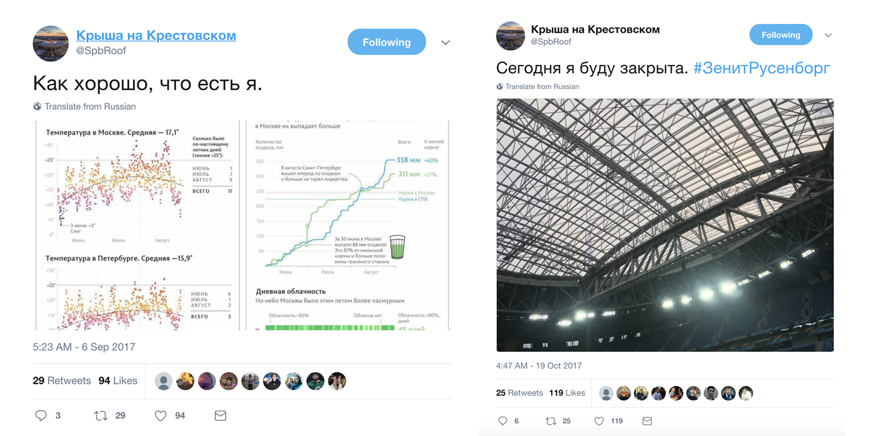This screenshot has width=883, height=436.
Task: View the 29 Retweets list
Action: (62, 380)
